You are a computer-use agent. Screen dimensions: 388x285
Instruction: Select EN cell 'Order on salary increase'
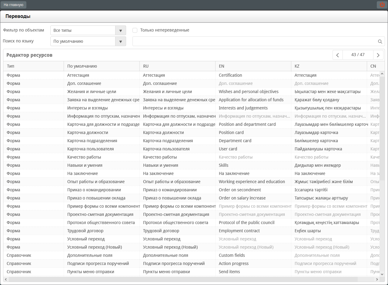(253, 198)
